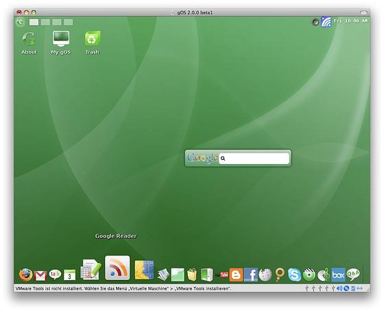The width and height of the screenshot is (384, 311).
Task: Switch to the first highlighted workspace
Action: 34,23
